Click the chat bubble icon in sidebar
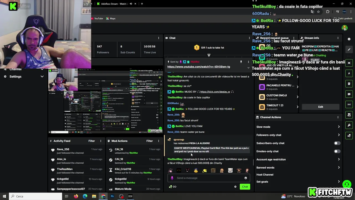 [x=349, y=94]
